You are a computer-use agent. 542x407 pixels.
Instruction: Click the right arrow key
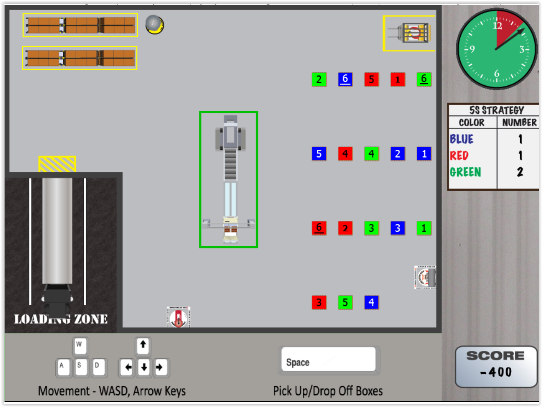160,367
